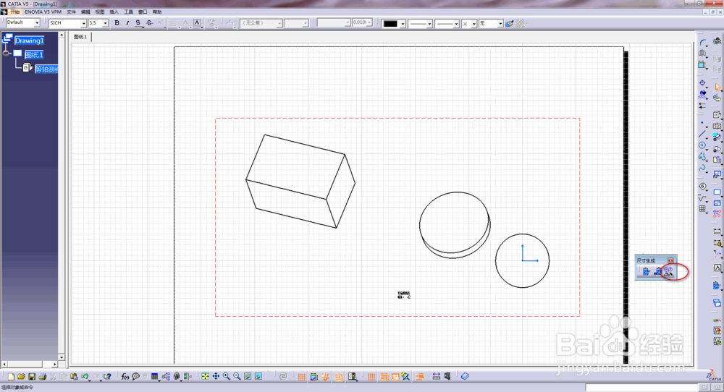
Task: Toggle Underline S formatting
Action: coord(138,22)
